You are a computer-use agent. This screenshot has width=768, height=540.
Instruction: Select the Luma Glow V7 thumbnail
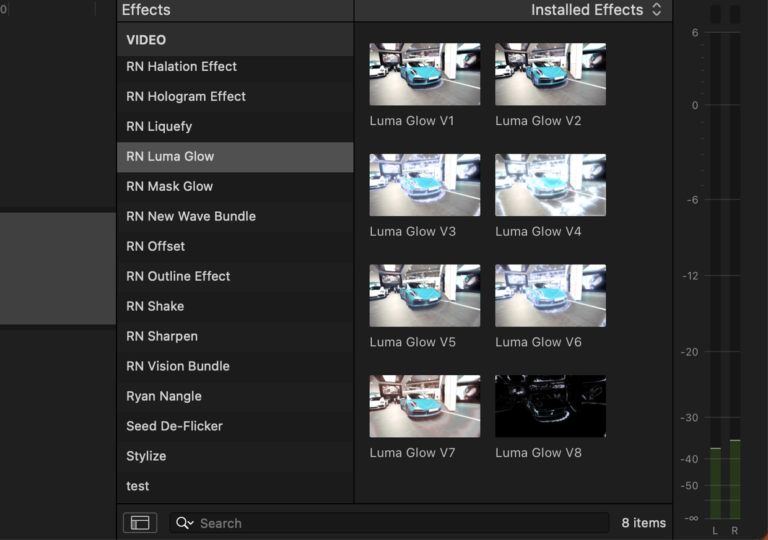pyautogui.click(x=424, y=406)
